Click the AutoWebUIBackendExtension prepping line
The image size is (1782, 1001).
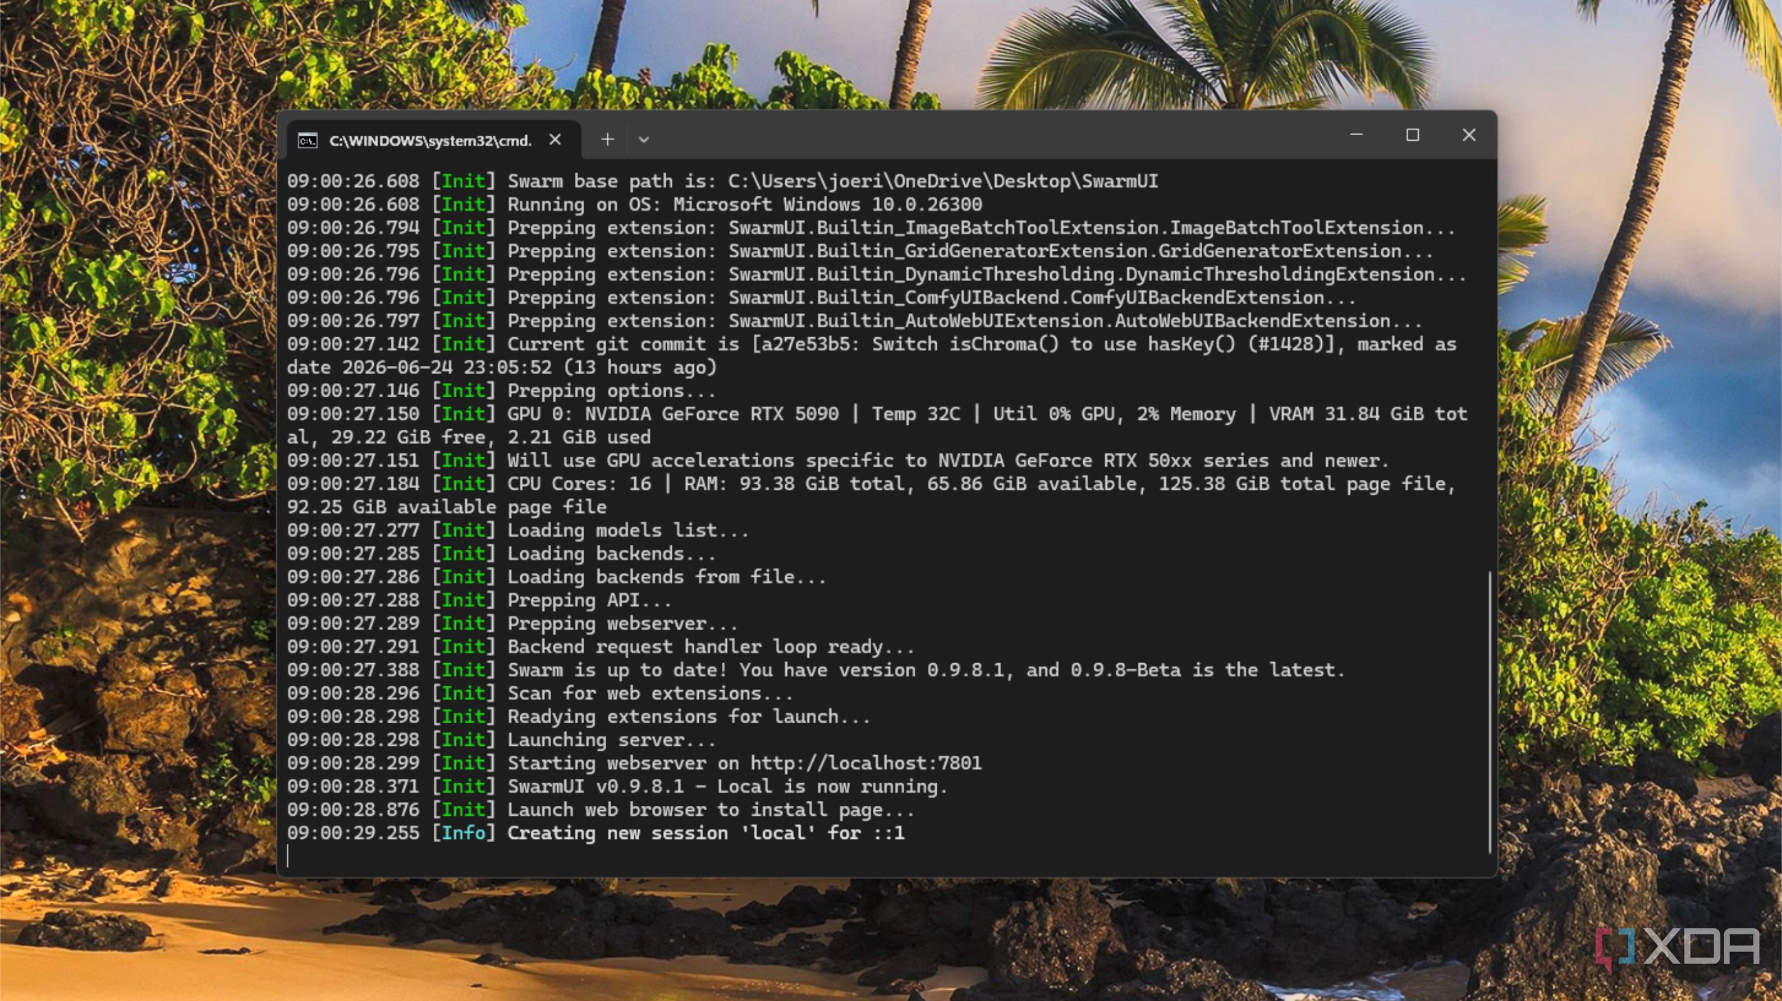854,321
